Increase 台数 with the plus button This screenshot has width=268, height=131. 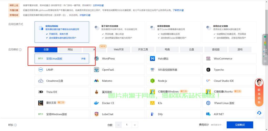pos(135,125)
